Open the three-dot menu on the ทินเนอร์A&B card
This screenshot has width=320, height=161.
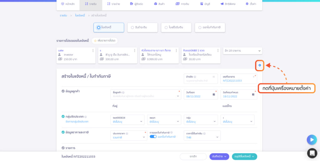[218, 50]
